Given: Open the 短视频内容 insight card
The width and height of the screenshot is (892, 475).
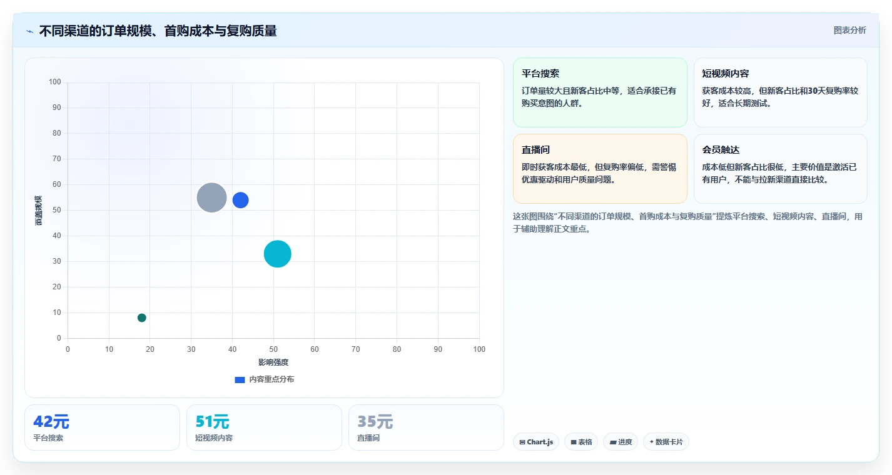Looking at the screenshot, I should click(781, 92).
